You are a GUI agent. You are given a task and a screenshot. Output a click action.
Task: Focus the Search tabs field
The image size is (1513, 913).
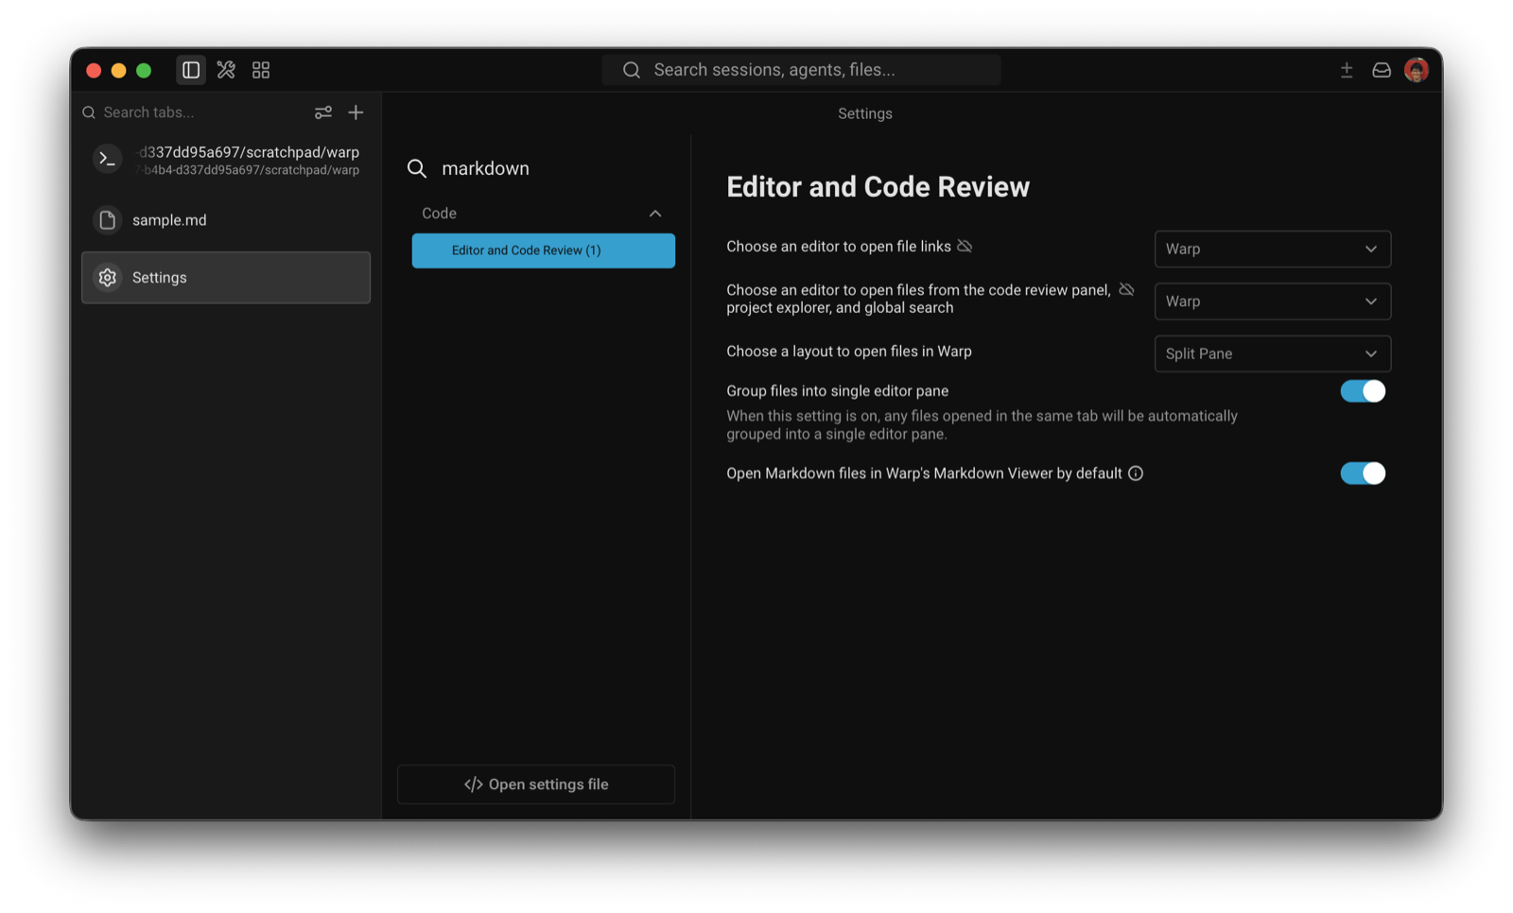pos(194,112)
